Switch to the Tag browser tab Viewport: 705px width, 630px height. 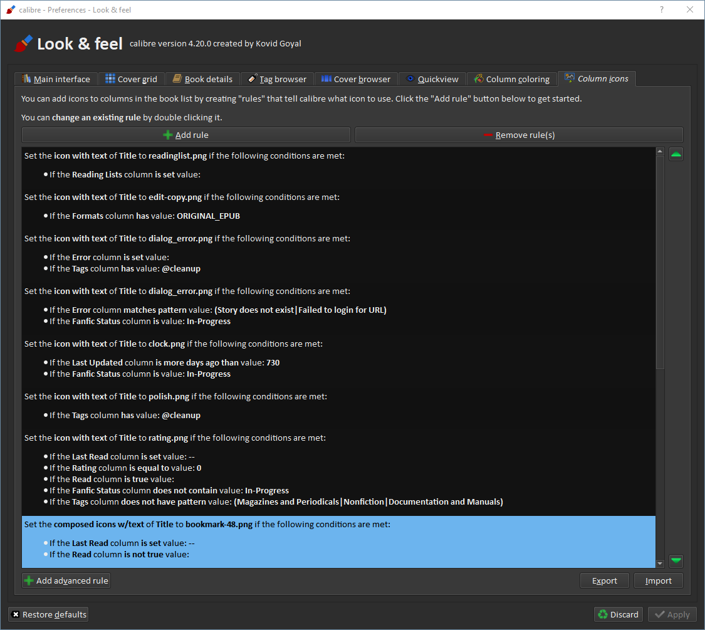277,79
